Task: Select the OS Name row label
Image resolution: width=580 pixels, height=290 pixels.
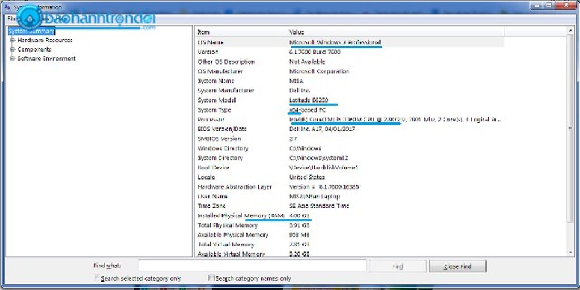Action: [x=211, y=42]
